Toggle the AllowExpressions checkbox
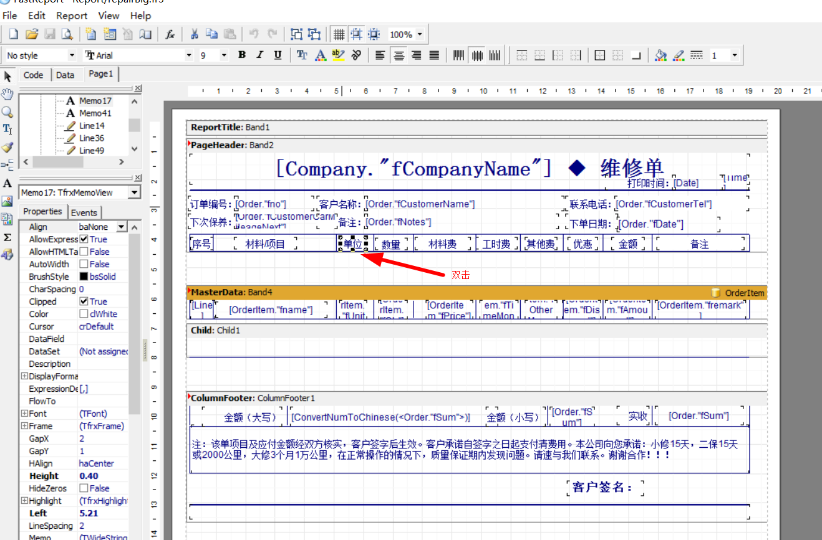822x540 pixels. 84,239
